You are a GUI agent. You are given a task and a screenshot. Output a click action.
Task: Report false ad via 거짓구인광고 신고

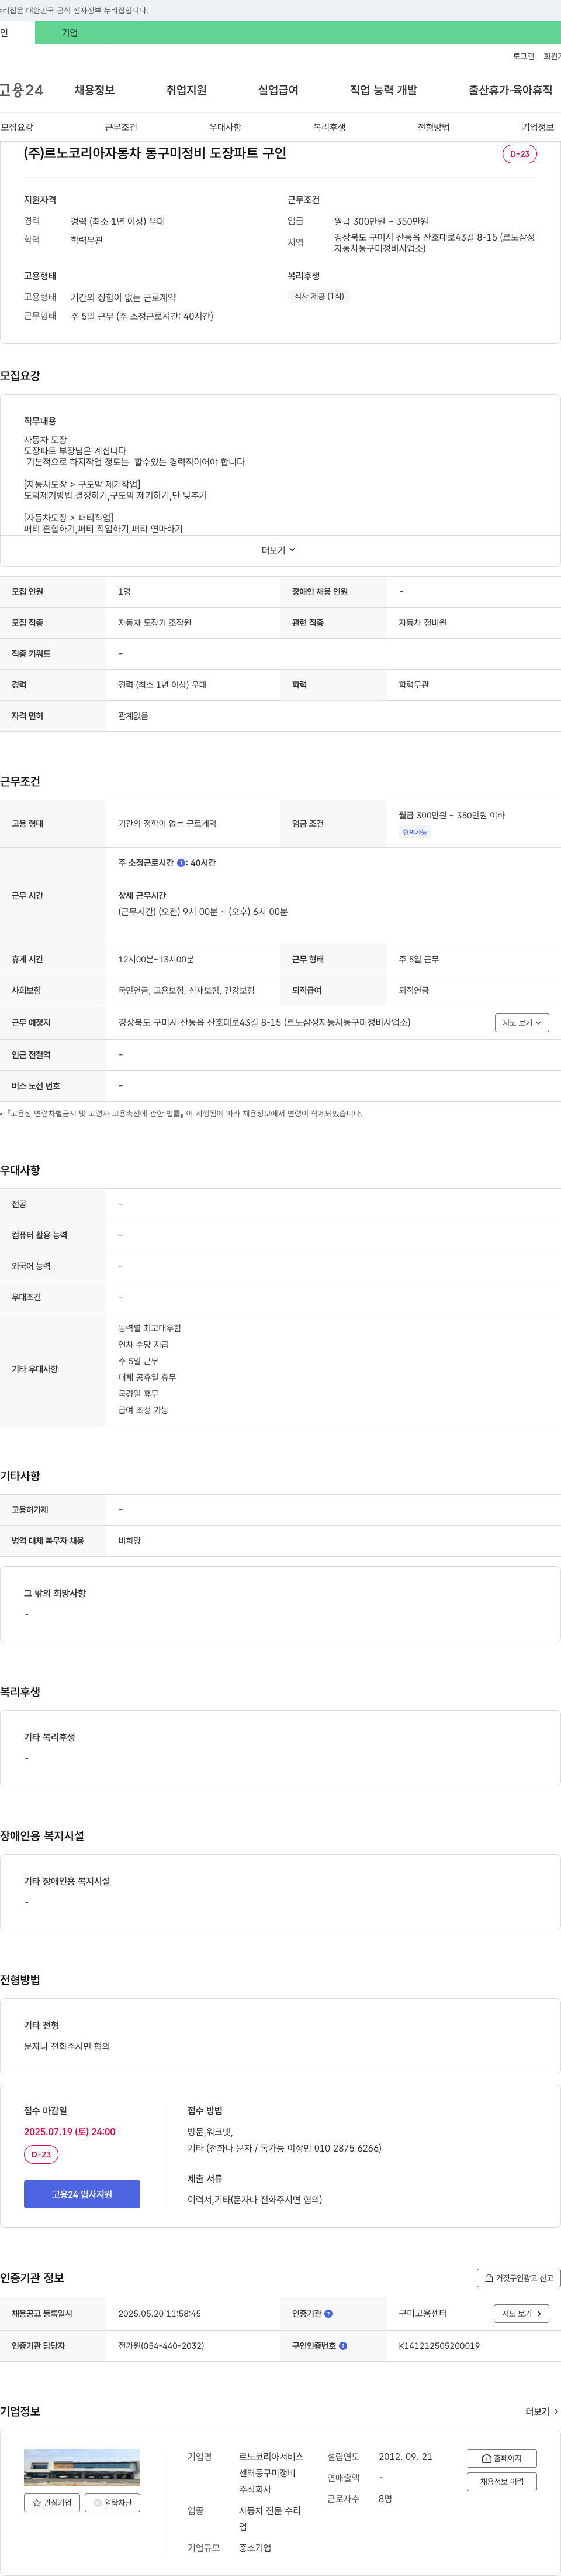pos(518,2277)
